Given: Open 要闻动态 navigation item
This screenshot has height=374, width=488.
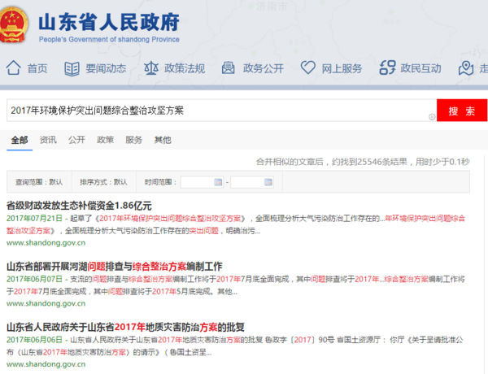Looking at the screenshot, I should point(106,68).
